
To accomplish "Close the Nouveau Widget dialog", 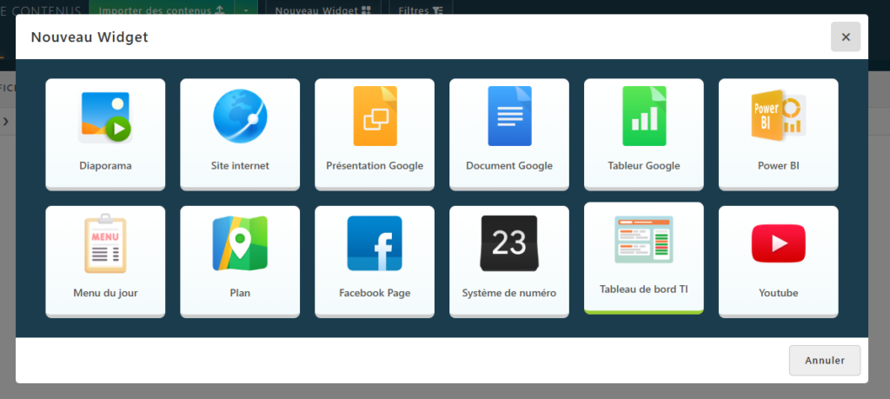I will pyautogui.click(x=845, y=37).
